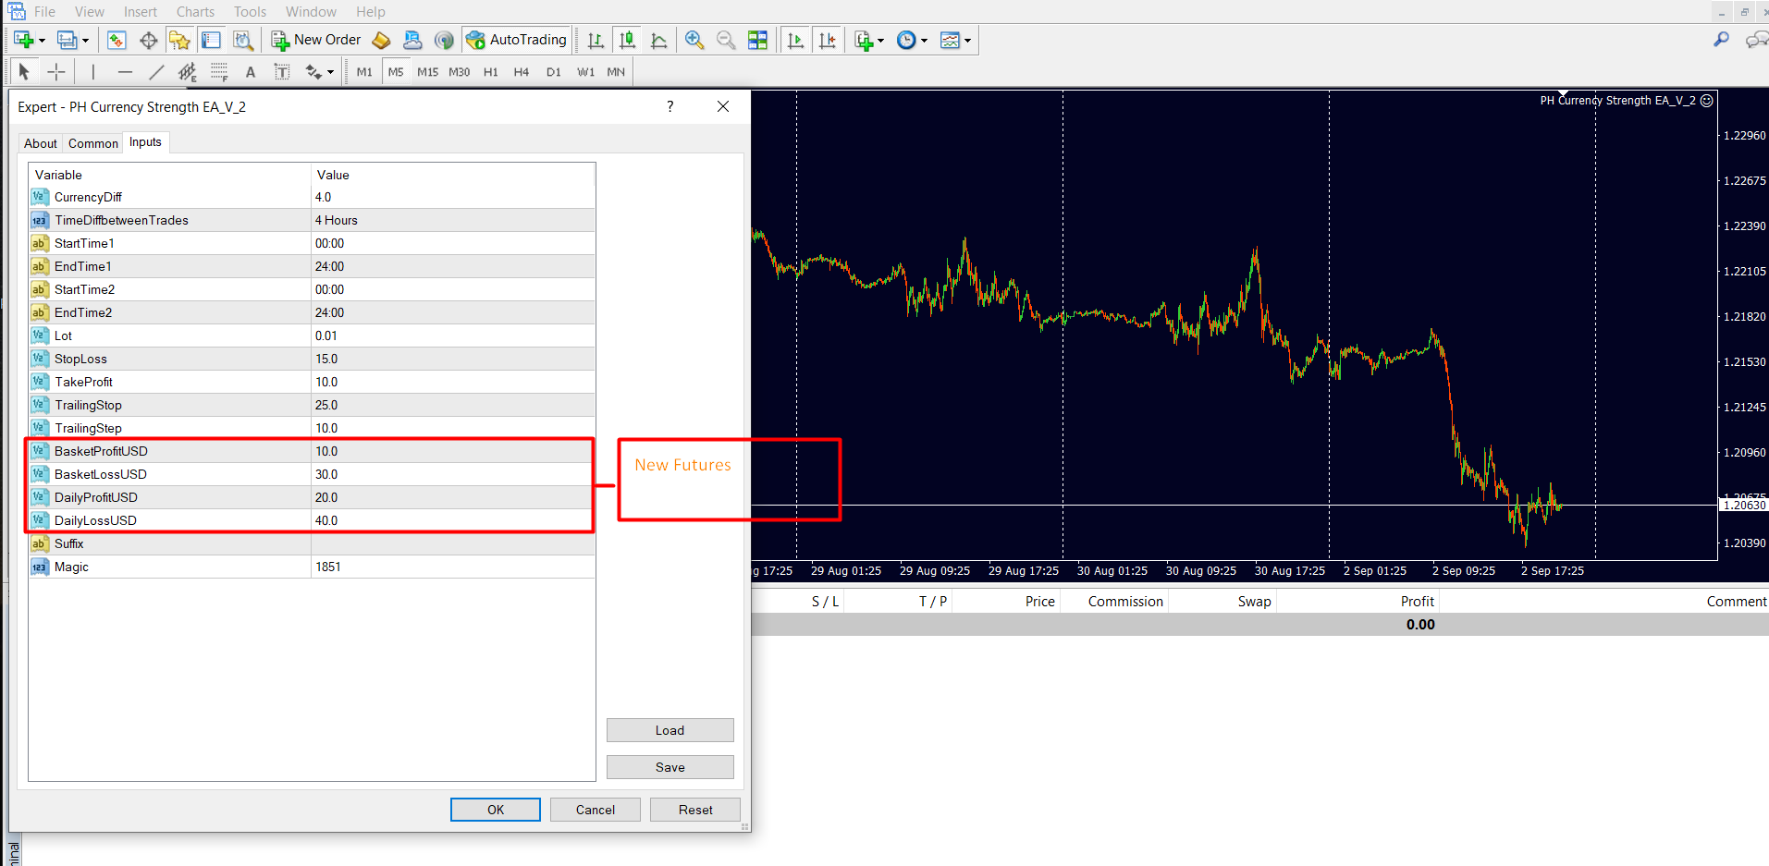1769x866 pixels.
Task: Select the Crosshair tool
Action: pyautogui.click(x=56, y=72)
